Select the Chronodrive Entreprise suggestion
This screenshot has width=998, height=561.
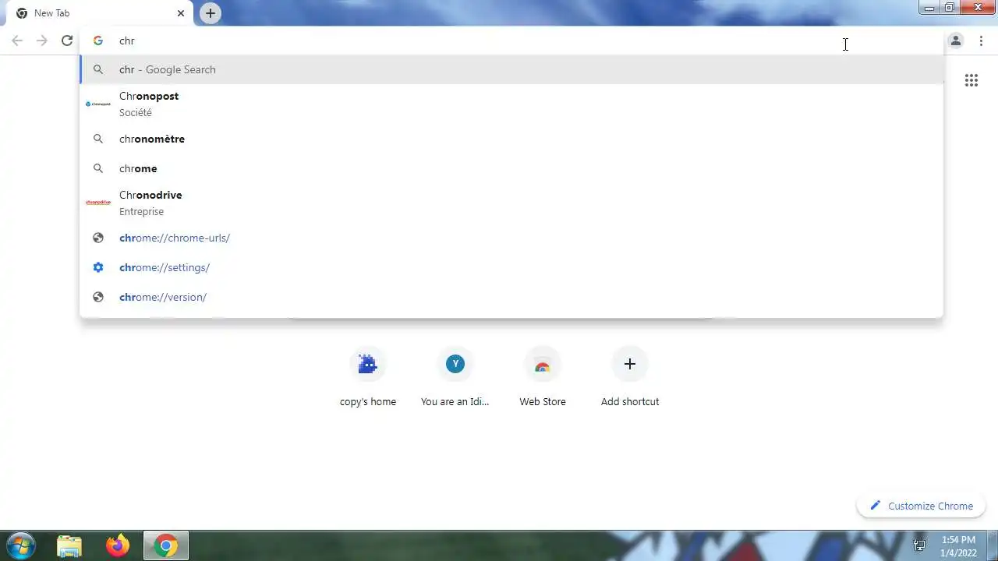[x=511, y=203]
